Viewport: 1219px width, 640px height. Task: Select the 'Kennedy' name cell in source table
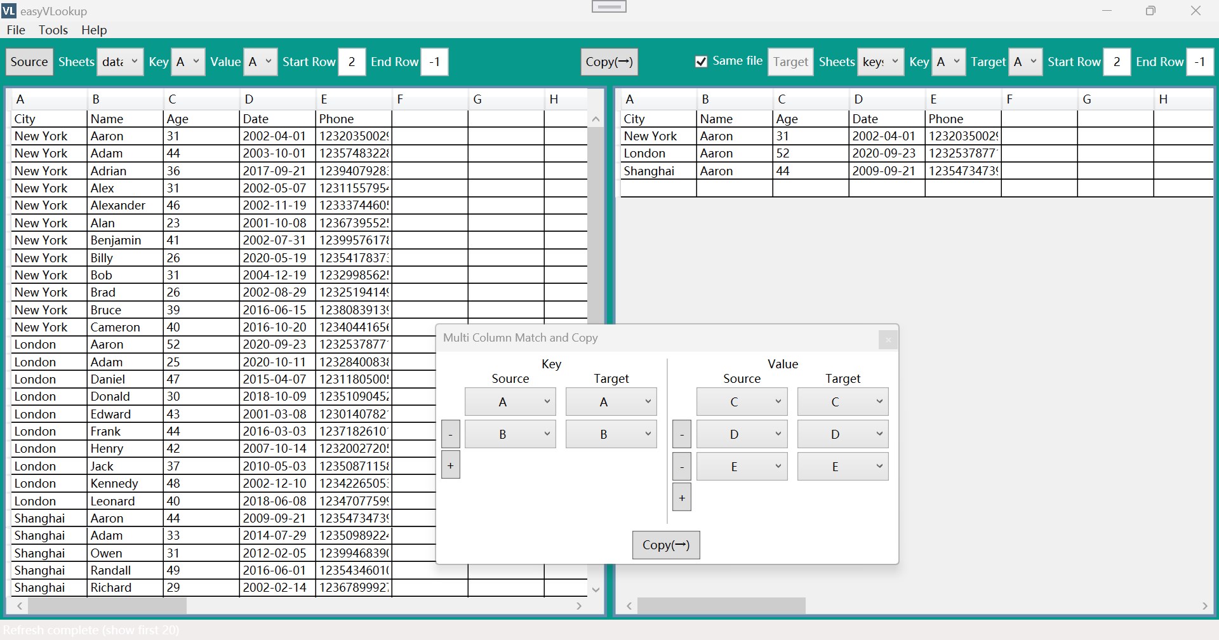coord(125,484)
